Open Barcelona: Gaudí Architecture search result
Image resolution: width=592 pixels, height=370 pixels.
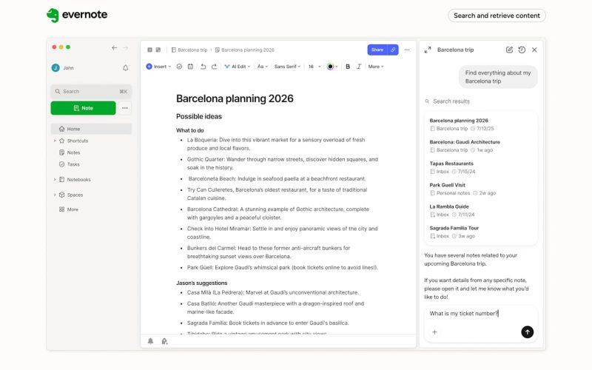pos(480,146)
